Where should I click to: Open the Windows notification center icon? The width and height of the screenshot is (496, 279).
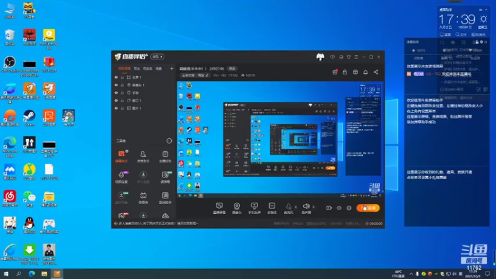(x=487, y=274)
